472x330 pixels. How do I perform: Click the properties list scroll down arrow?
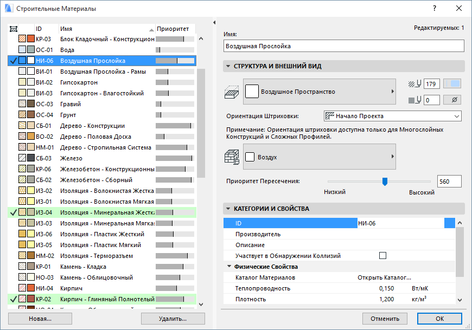460,300
